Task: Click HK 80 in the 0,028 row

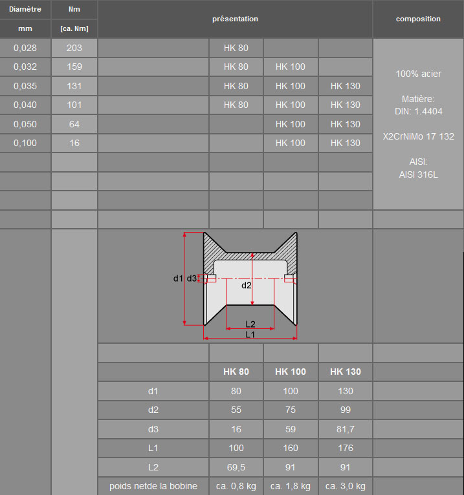Action: 236,48
